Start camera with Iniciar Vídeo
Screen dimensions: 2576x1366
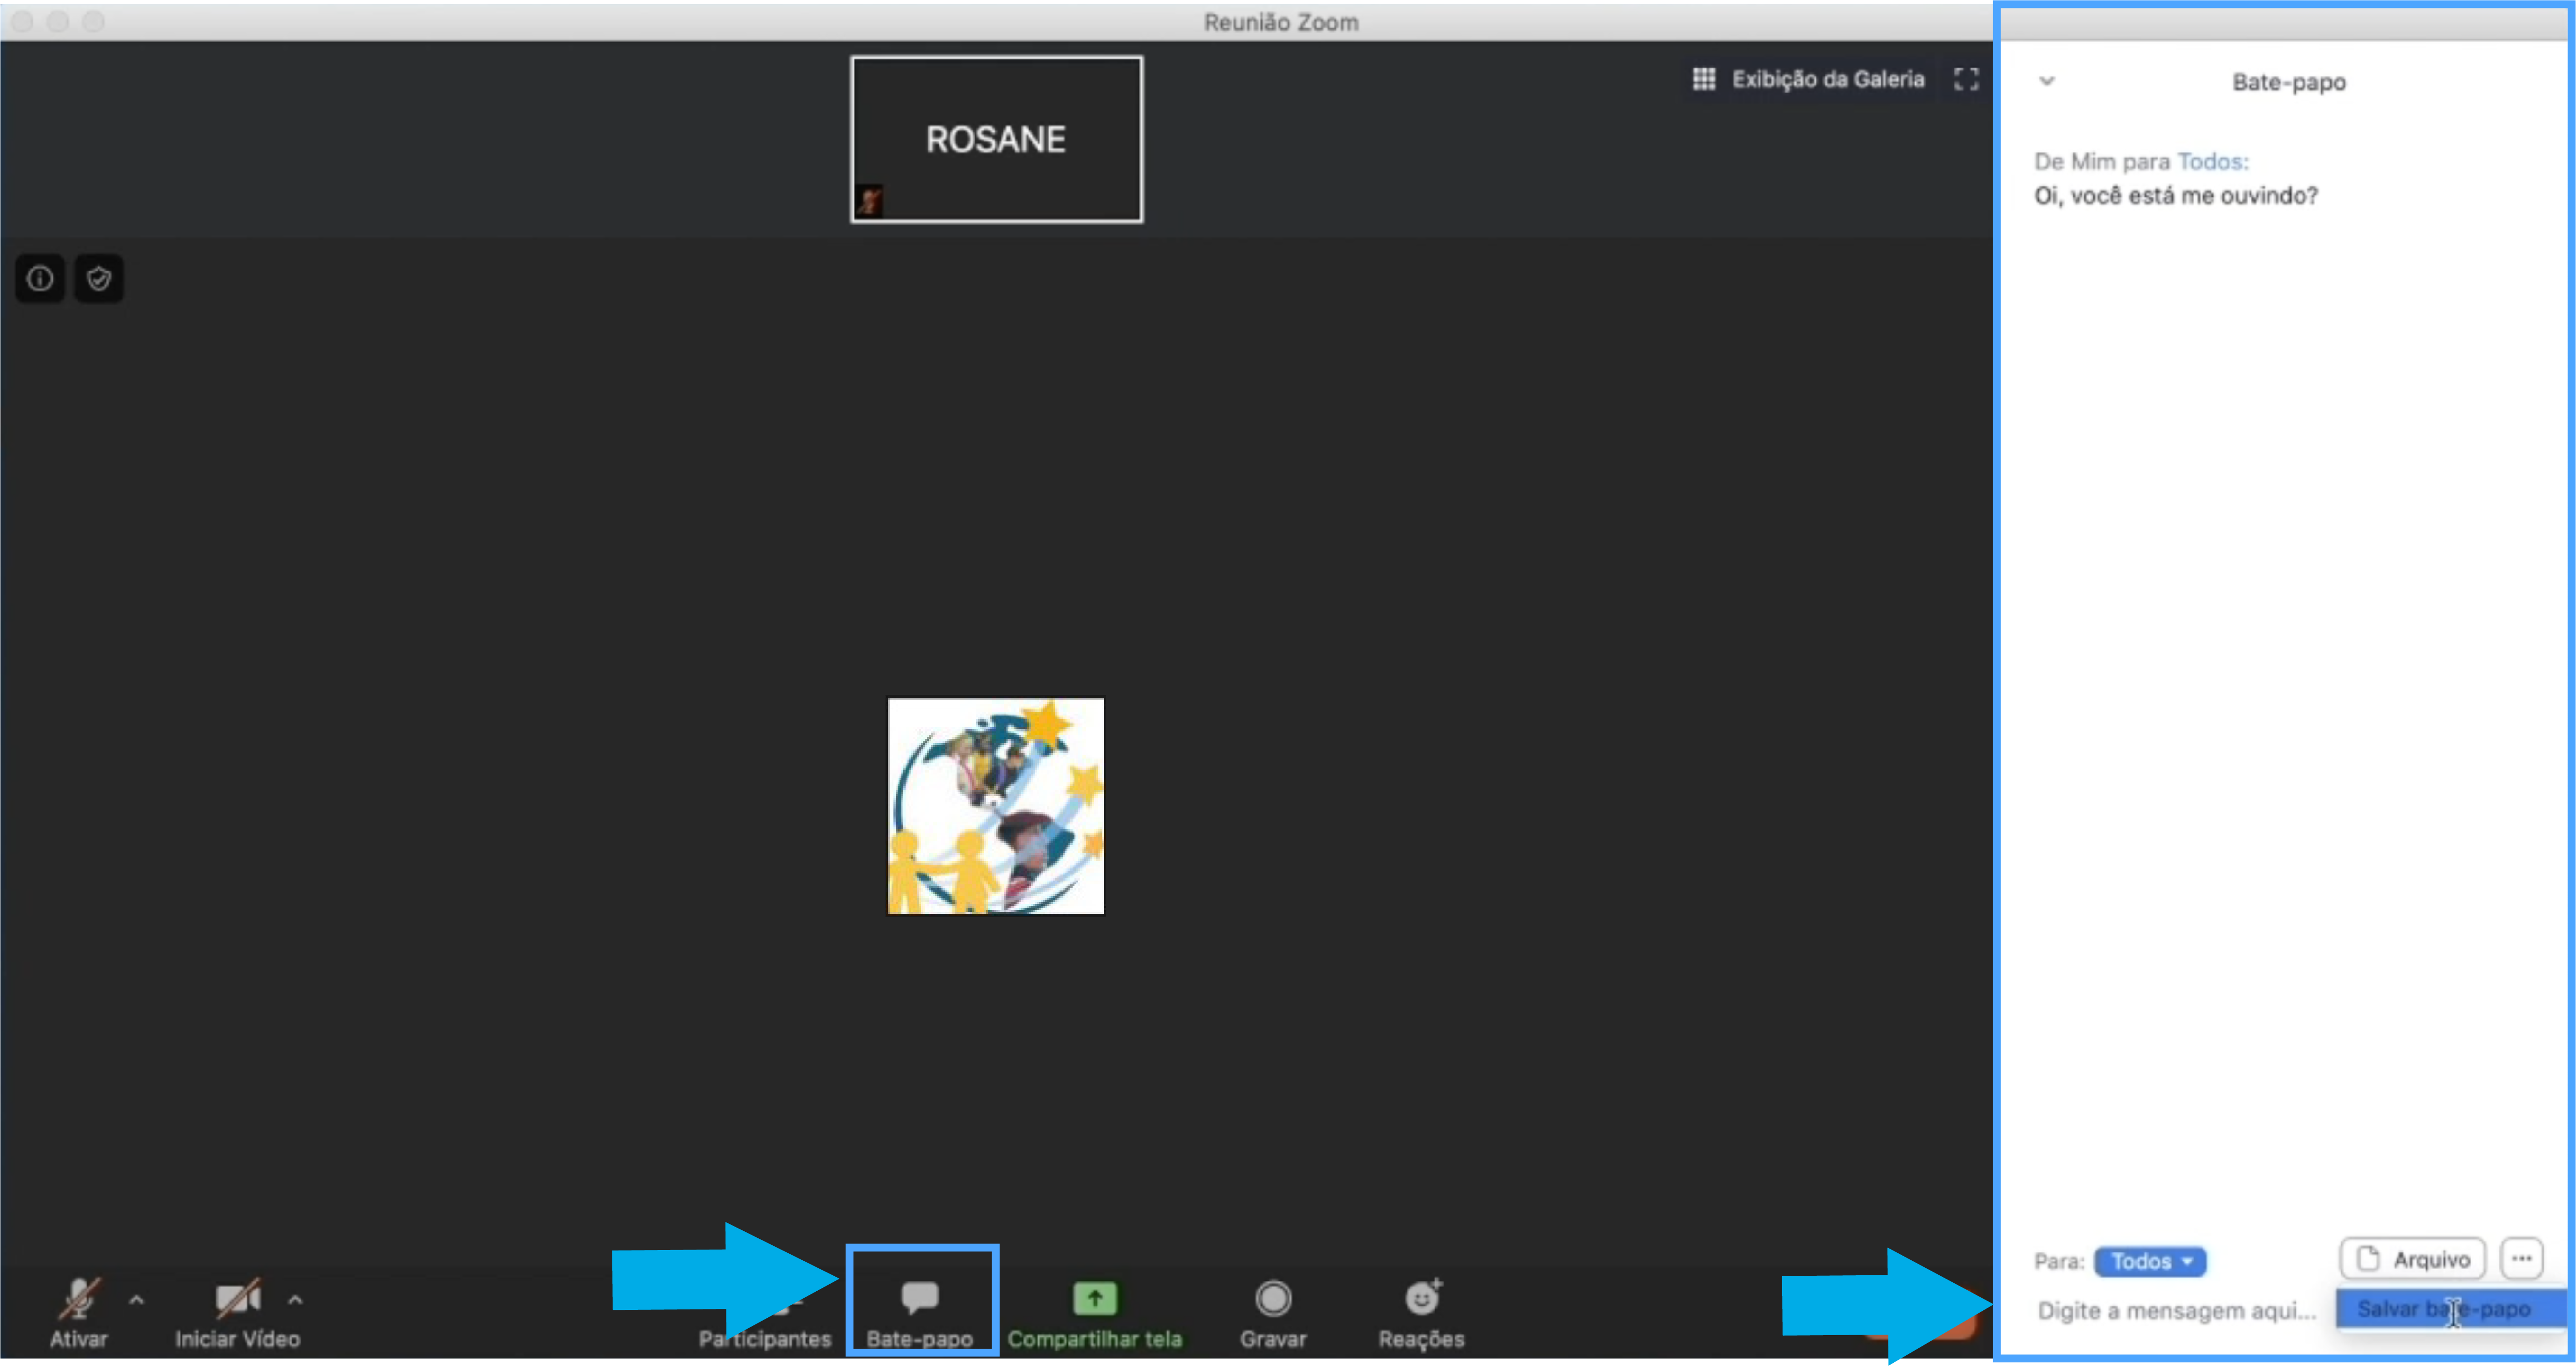[238, 1313]
